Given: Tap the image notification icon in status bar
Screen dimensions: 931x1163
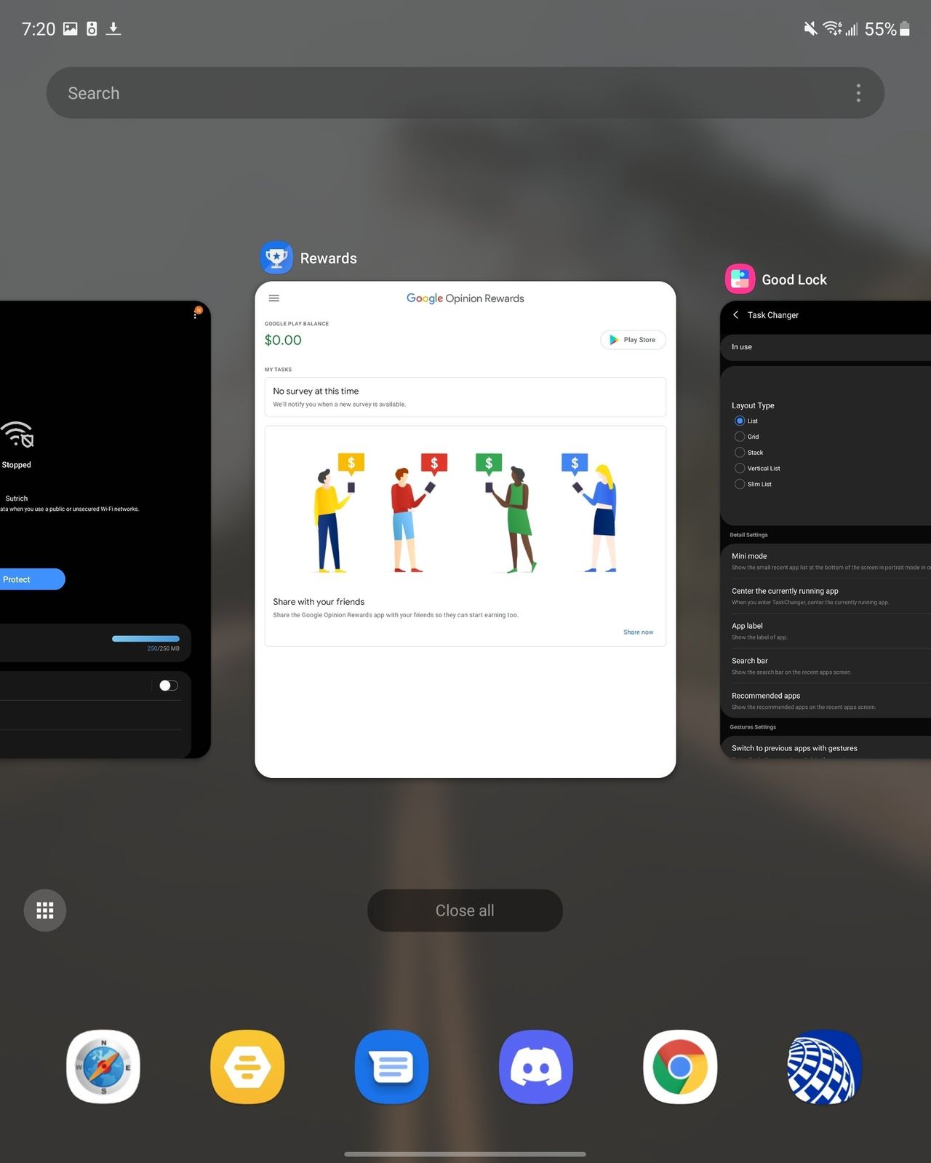Looking at the screenshot, I should (71, 28).
